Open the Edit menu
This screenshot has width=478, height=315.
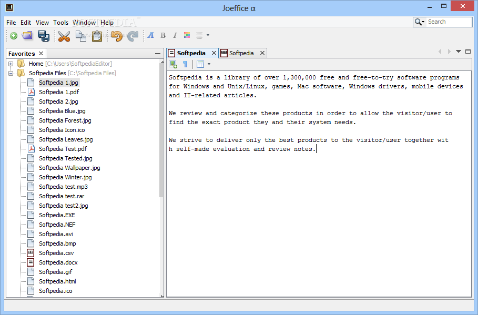26,23
